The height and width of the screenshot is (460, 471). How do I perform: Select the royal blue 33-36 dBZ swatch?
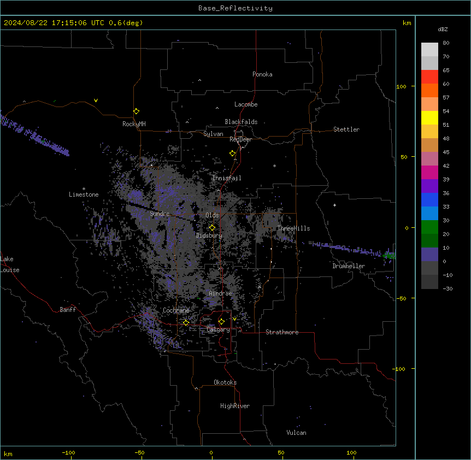pyautogui.click(x=429, y=199)
